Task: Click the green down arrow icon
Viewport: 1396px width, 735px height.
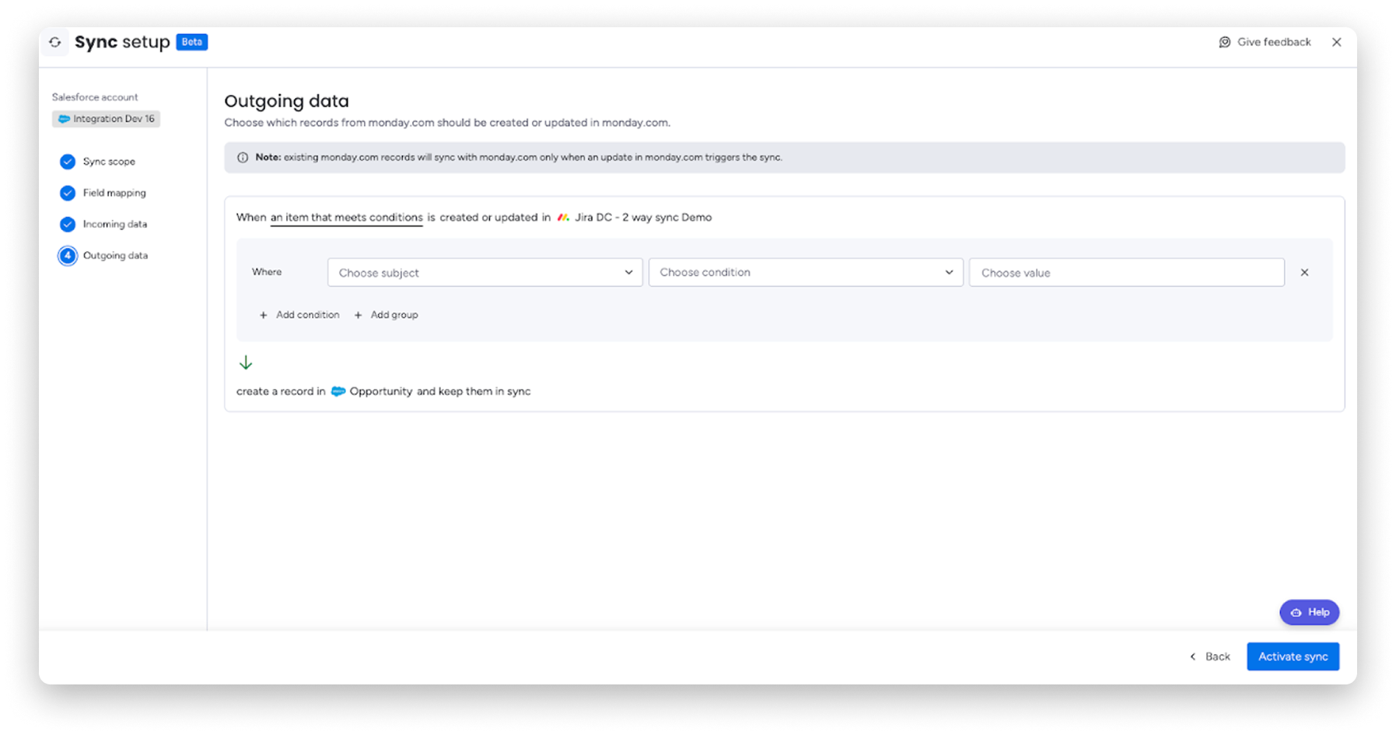Action: point(246,362)
